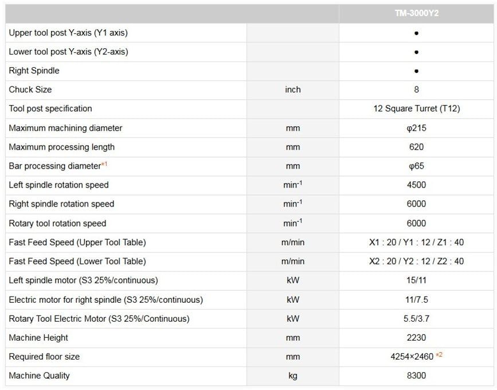This screenshot has height=390, width=497.
Task: Select the 8300 machine quality value
Action: [416, 376]
